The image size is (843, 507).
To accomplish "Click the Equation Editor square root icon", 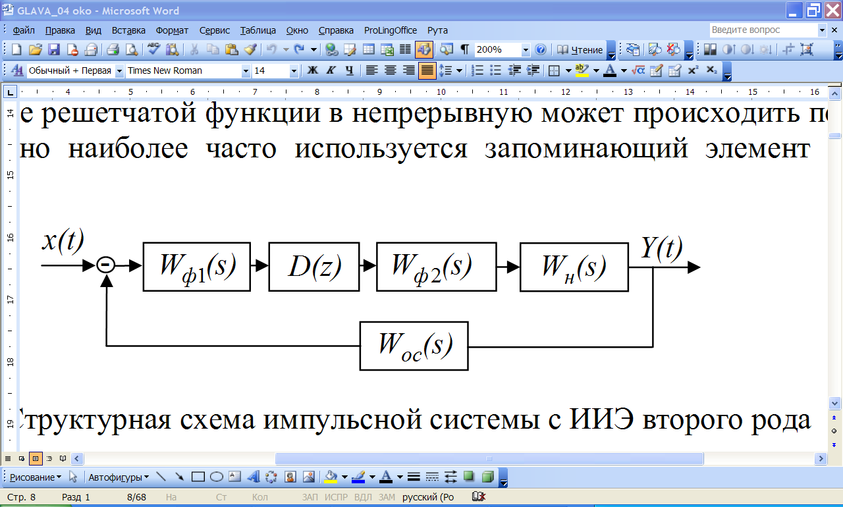I will coord(638,70).
